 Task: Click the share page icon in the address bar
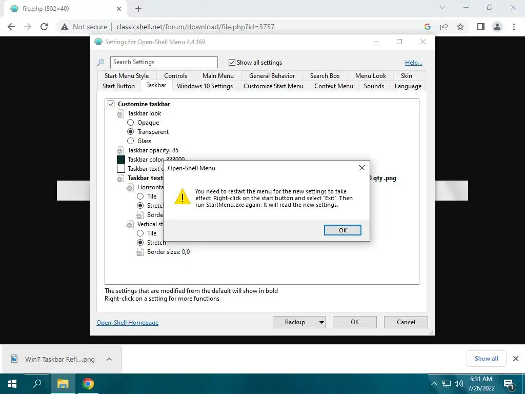pyautogui.click(x=444, y=27)
